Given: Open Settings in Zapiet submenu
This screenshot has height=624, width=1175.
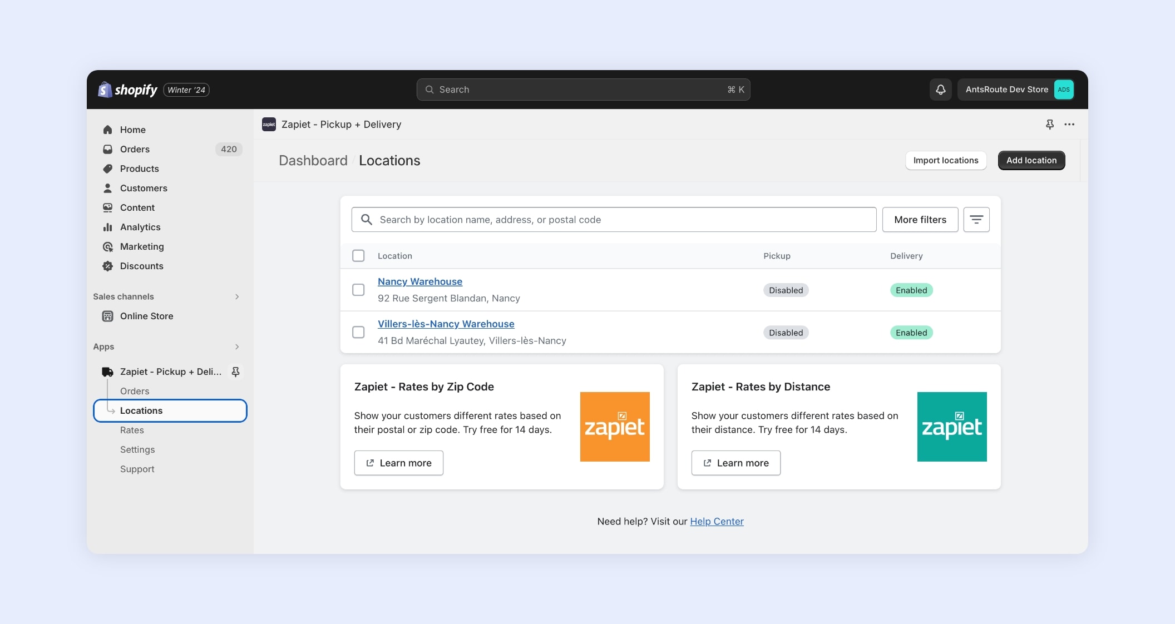Looking at the screenshot, I should (137, 449).
